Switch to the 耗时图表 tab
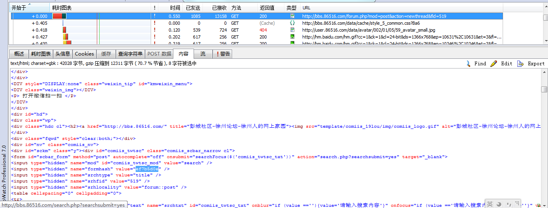This screenshot has width=548, height=208. point(41,54)
